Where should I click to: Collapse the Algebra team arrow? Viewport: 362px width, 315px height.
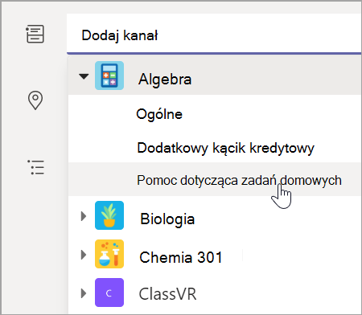click(x=84, y=76)
